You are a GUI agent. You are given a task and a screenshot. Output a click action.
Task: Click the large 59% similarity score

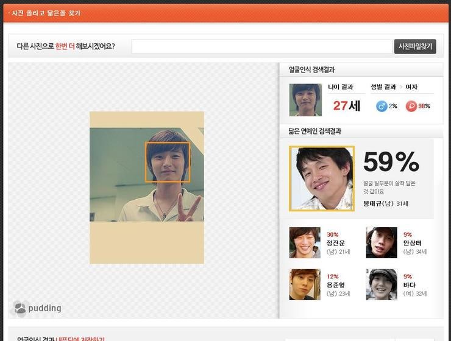(x=391, y=162)
